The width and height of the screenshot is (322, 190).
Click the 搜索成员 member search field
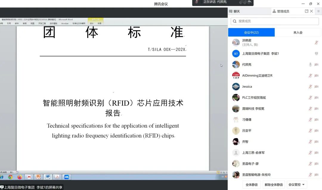tap(274, 21)
